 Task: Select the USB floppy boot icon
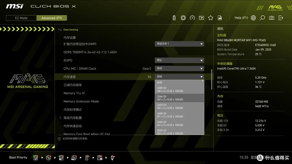pyautogui.click(x=99, y=158)
